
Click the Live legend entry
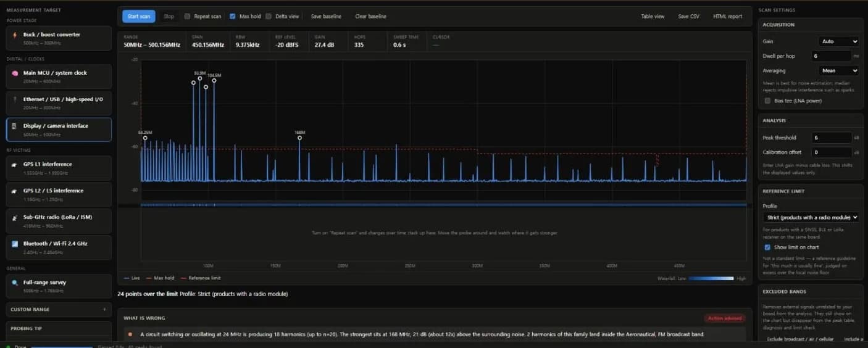click(x=132, y=278)
